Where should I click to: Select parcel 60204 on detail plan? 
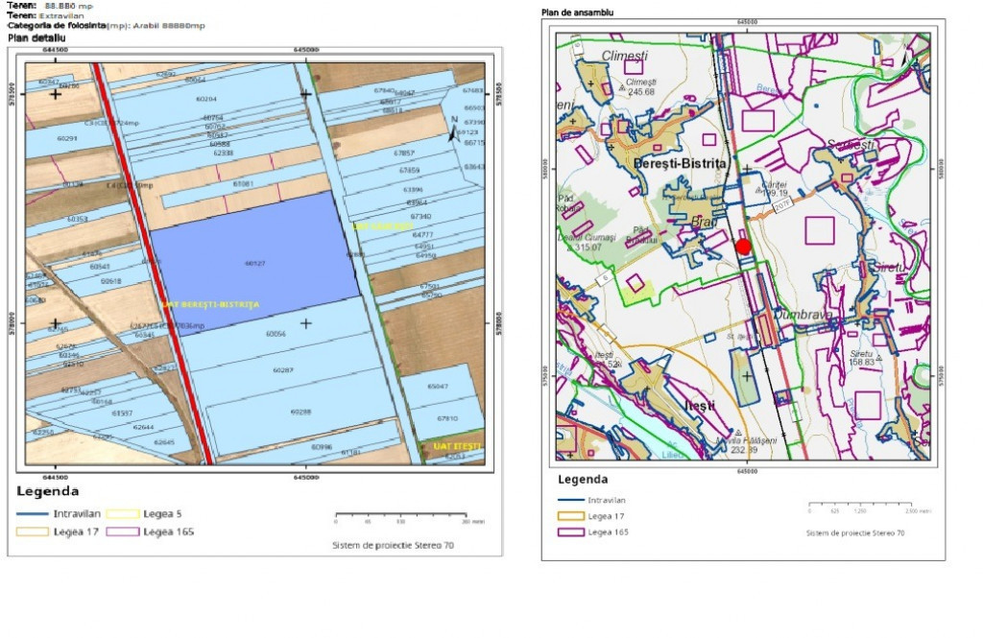pos(206,99)
